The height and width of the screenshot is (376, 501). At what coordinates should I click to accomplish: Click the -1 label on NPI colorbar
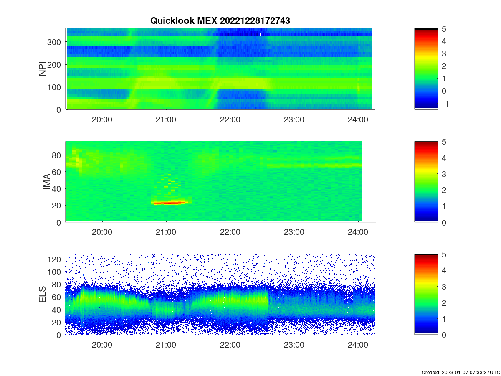[445, 104]
